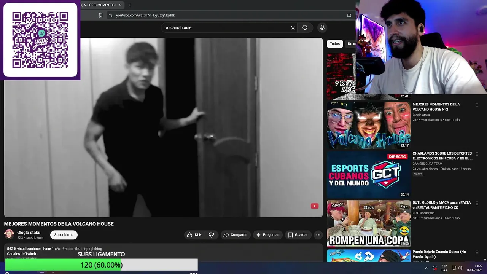
Task: Bookmark page via the address bar bookmark icon
Action: [100, 15]
